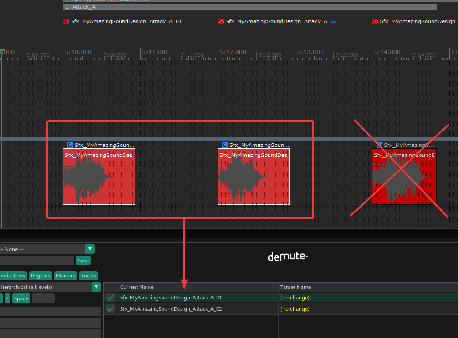This screenshot has height=338, width=458.
Task: Switch to the Markers tab
Action: click(66, 276)
